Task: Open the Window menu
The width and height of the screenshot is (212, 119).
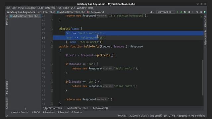Action: click(81, 8)
